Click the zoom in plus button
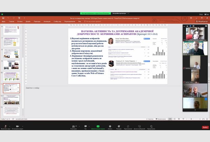This screenshot has width=210, height=142. pyautogui.click(x=200, y=119)
